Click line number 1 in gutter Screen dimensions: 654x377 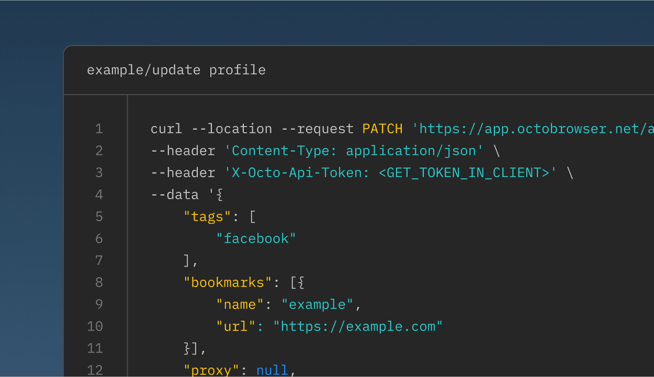(x=99, y=129)
